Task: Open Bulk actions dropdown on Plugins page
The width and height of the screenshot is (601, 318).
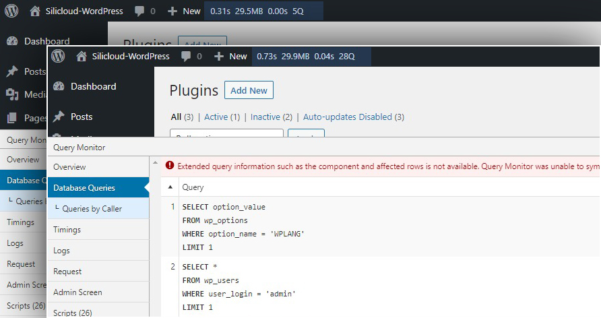Action: coord(226,133)
